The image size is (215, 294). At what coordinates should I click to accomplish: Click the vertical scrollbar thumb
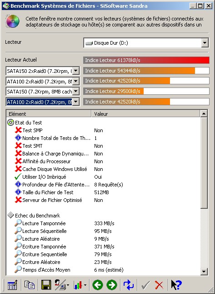click(204, 163)
